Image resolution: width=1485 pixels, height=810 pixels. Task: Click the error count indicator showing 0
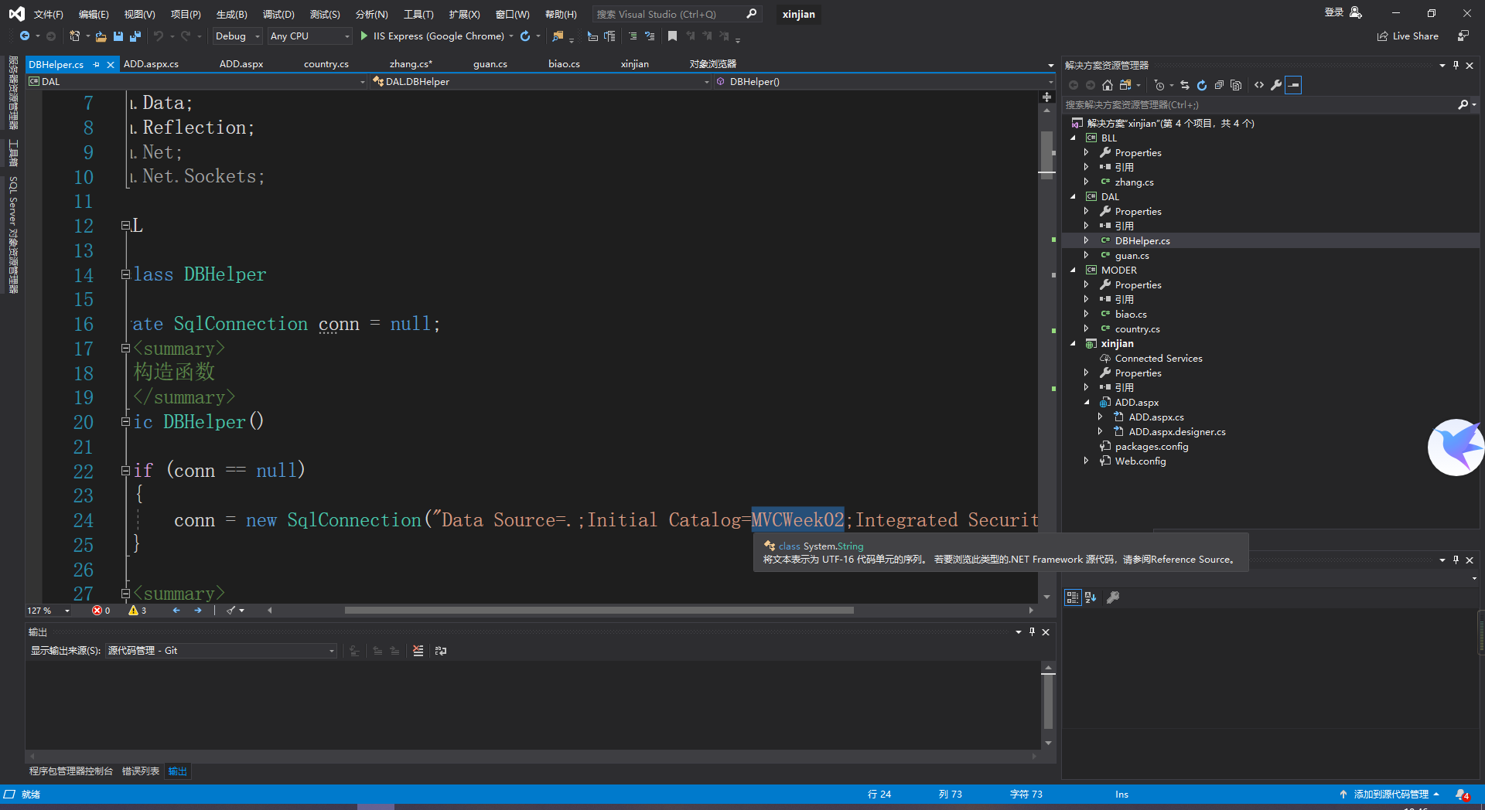click(x=101, y=611)
